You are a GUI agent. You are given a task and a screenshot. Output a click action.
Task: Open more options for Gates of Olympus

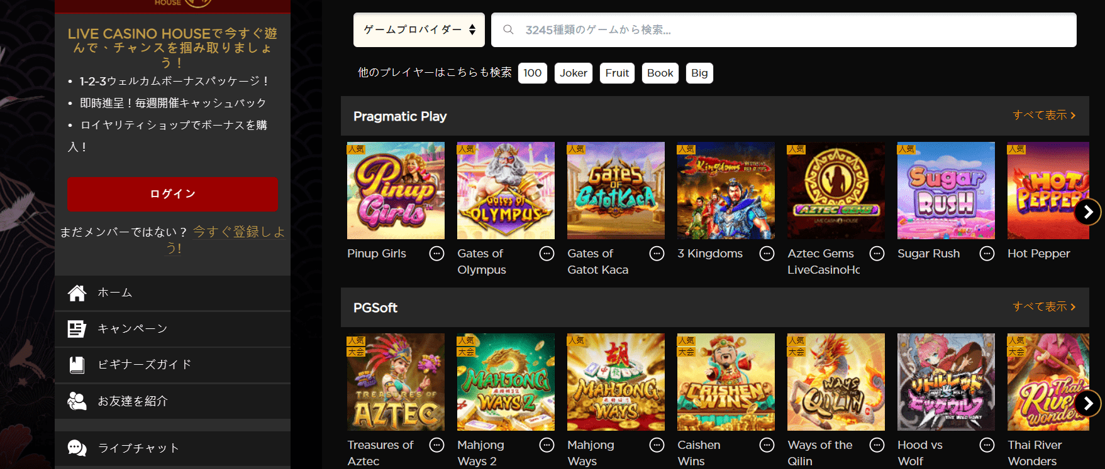[x=547, y=254]
